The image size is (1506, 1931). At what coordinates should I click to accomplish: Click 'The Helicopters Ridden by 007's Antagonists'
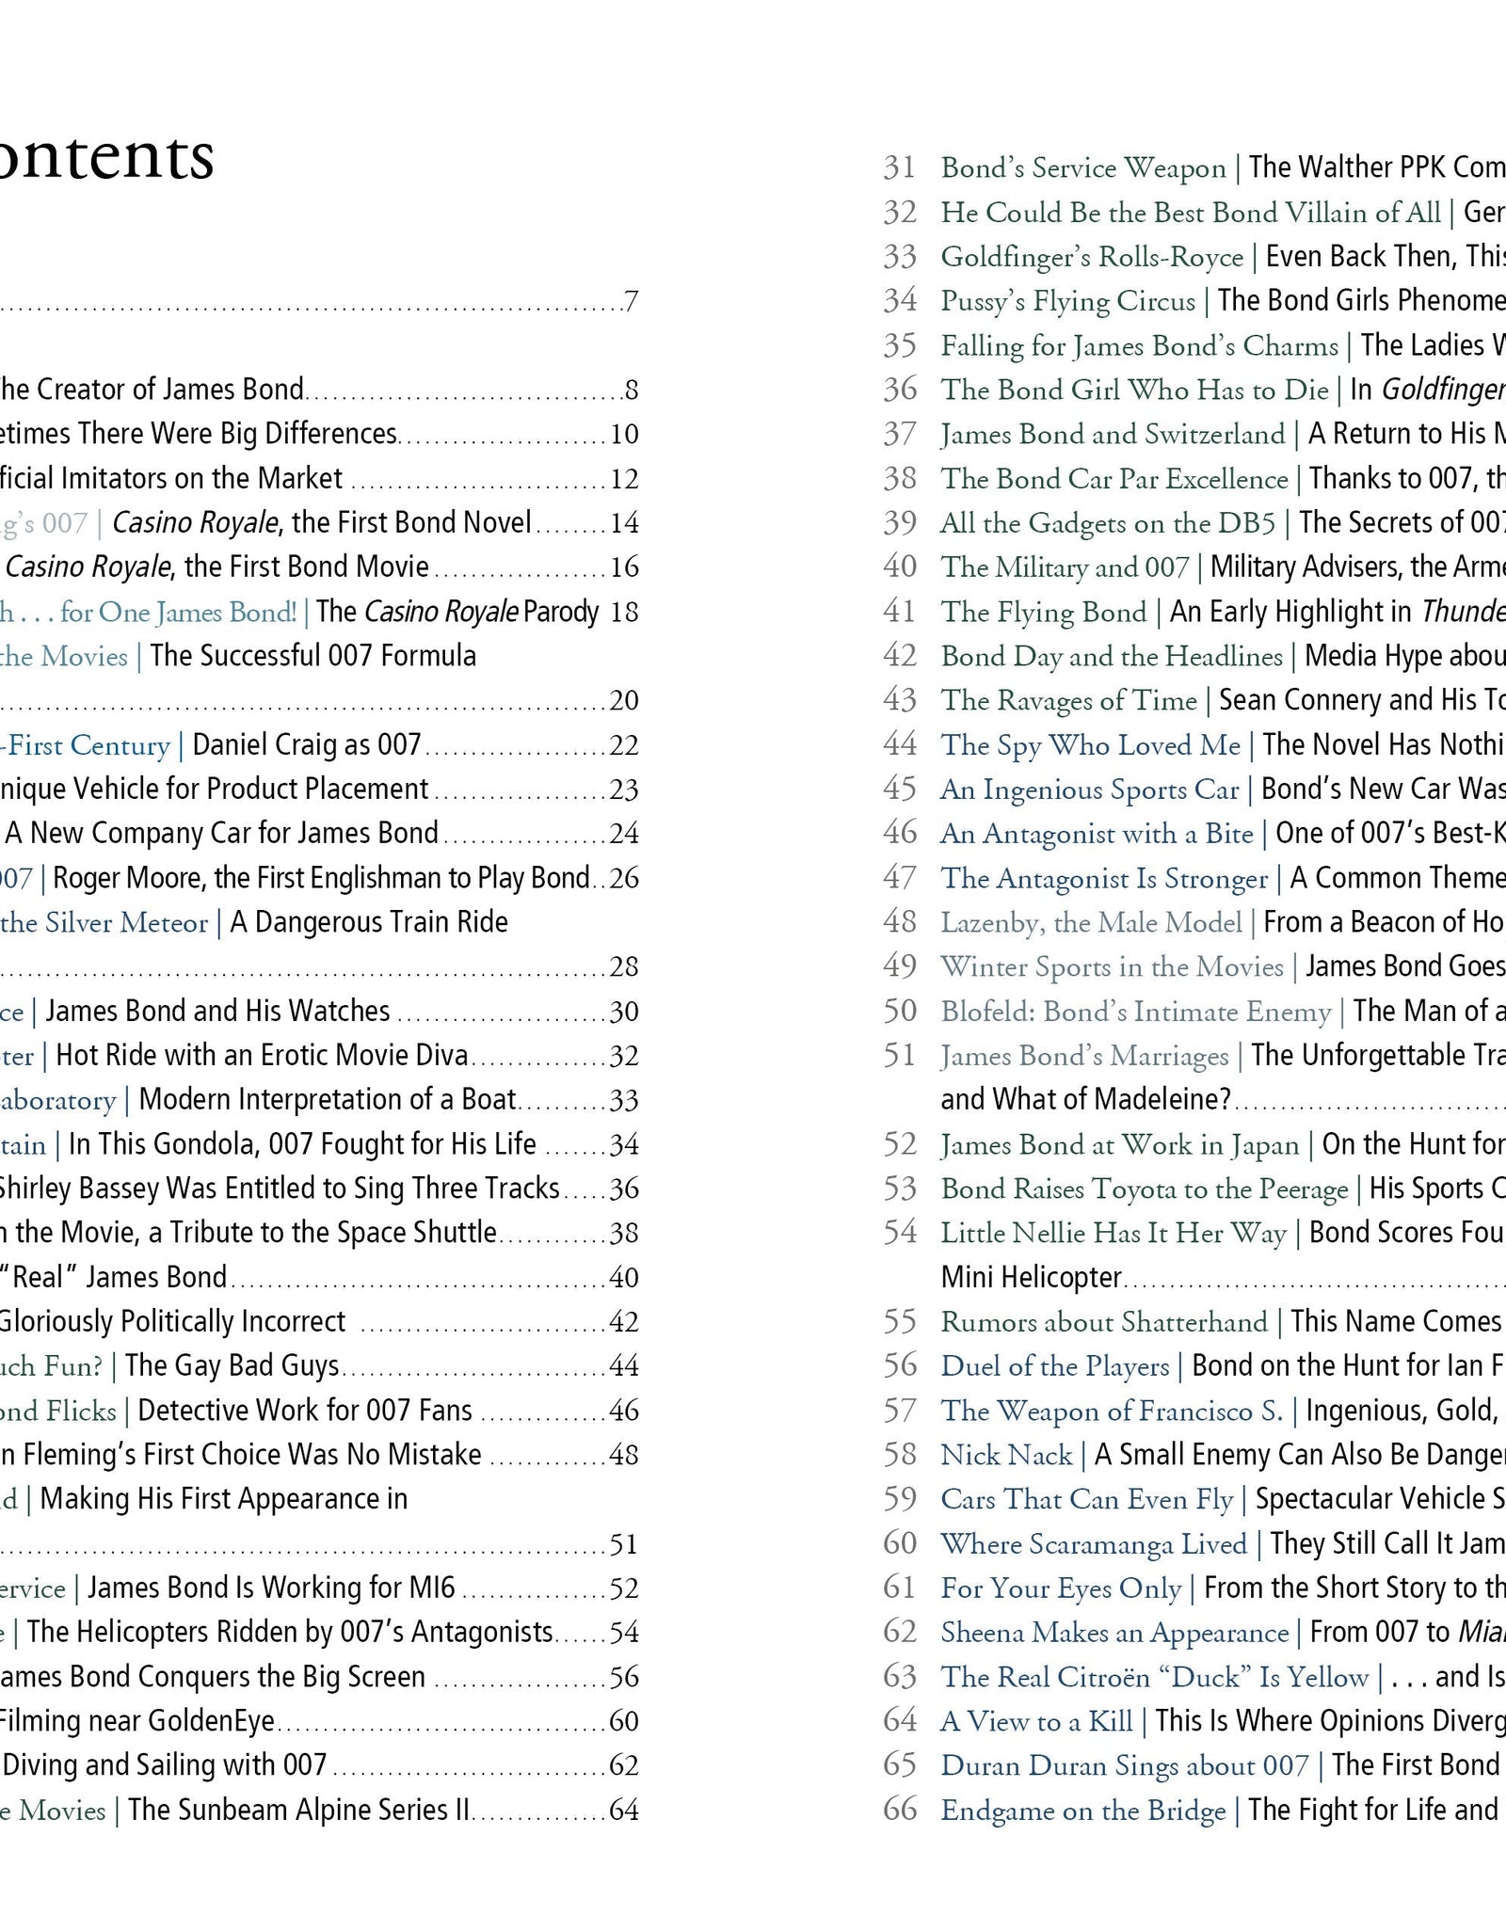pos(290,1634)
